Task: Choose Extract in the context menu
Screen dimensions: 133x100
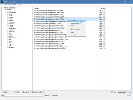Action: (x=76, y=21)
